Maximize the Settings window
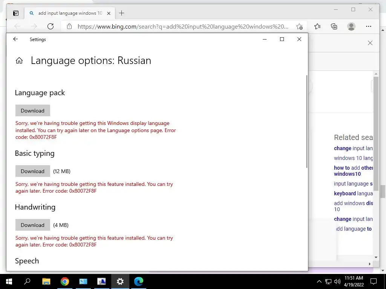386x289 pixels. tap(282, 39)
